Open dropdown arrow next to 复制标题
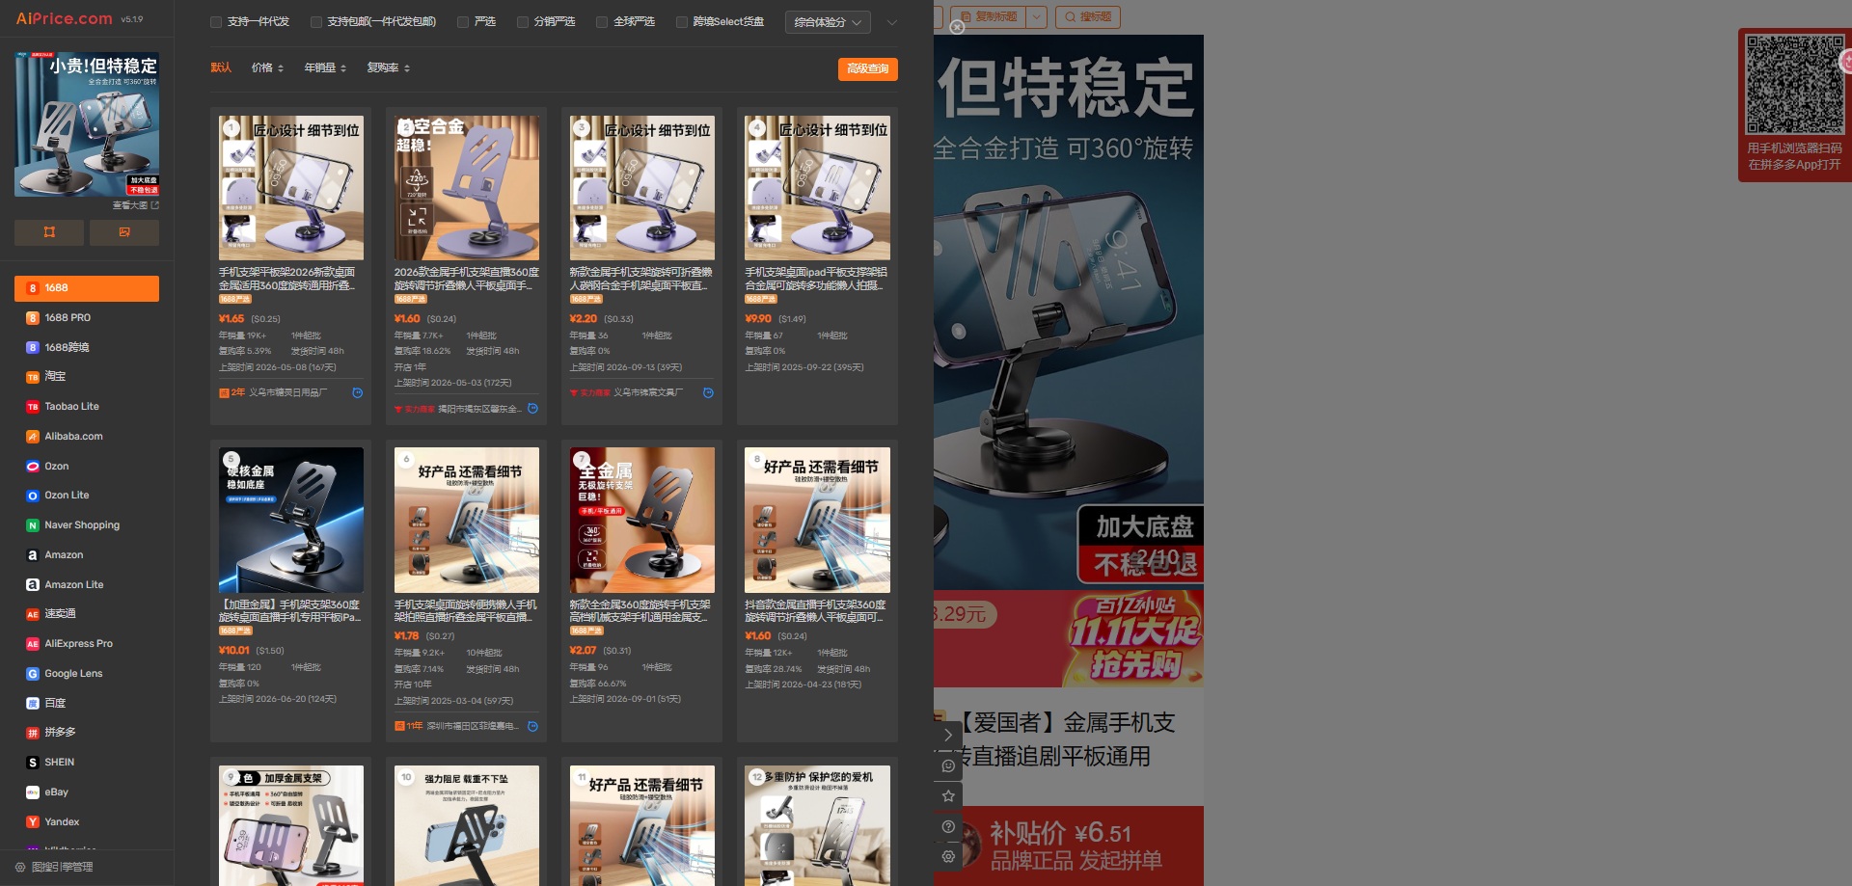This screenshot has height=886, width=1852. click(1036, 16)
